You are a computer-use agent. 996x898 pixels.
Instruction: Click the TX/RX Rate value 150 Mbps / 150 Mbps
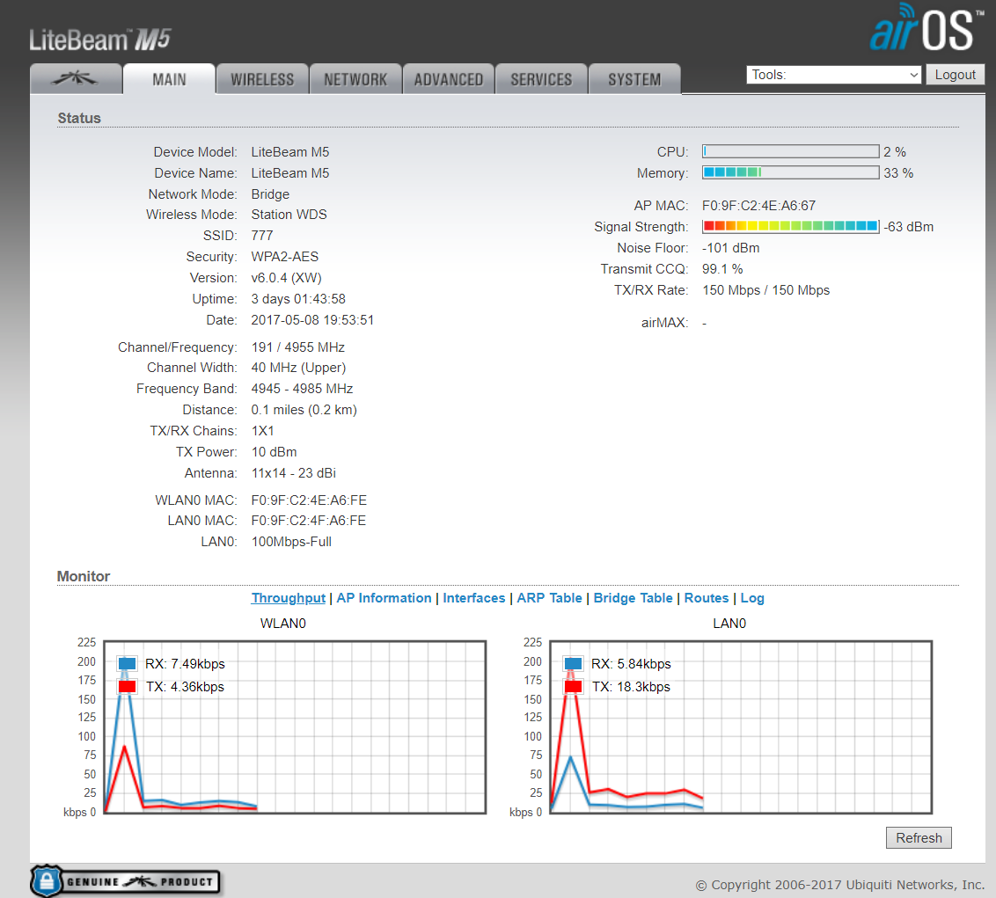tap(766, 290)
